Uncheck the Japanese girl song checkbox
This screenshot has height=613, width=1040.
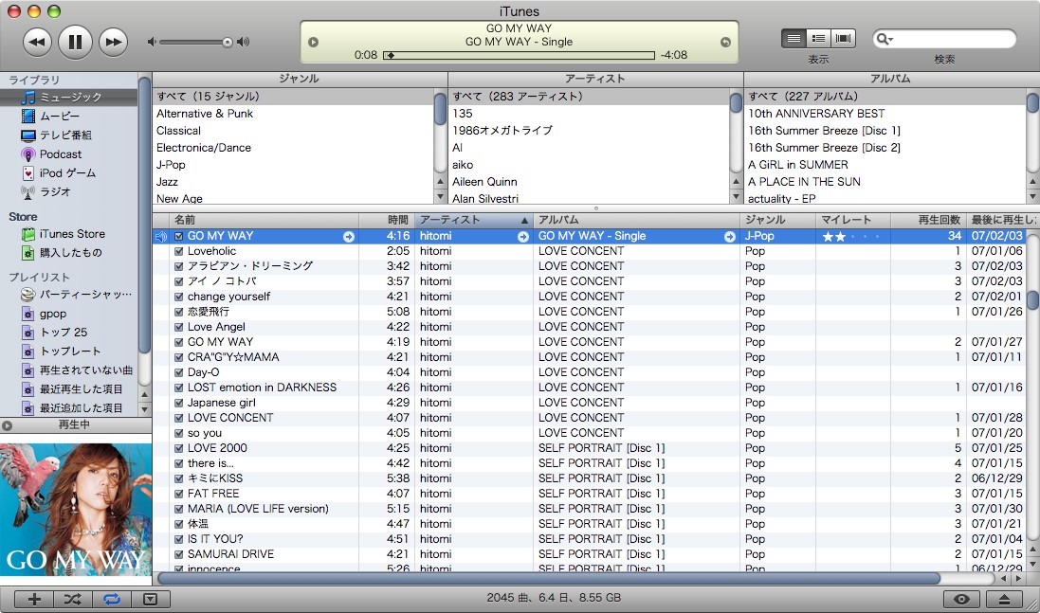click(178, 403)
